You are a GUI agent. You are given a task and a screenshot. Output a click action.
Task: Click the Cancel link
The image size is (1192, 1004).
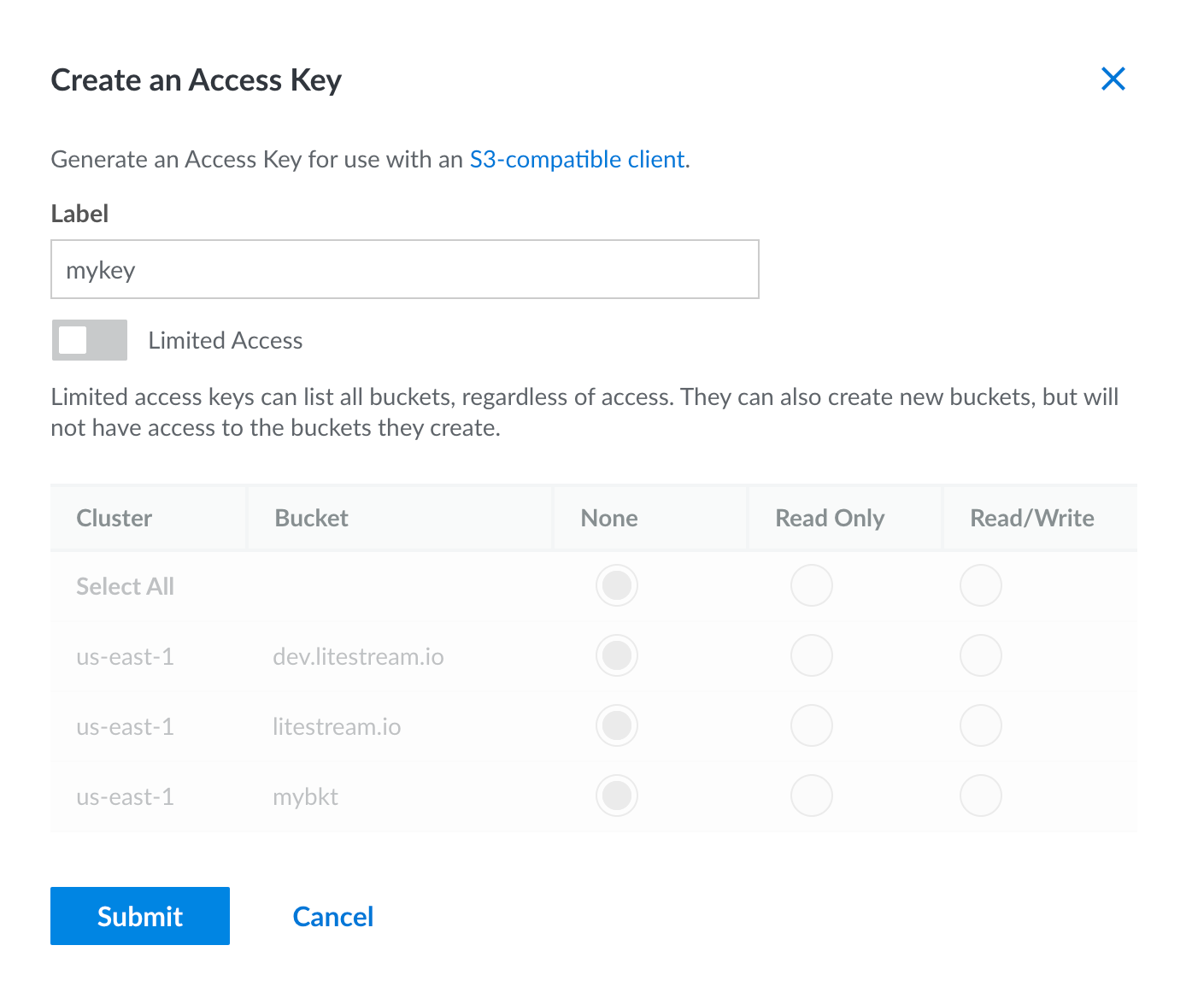pos(333,915)
